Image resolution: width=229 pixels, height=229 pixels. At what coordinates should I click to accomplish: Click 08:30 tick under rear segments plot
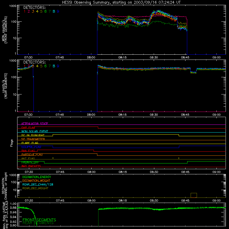pyautogui.click(x=154, y=115)
